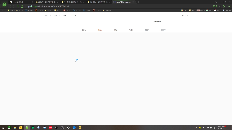This screenshot has height=130, width=232.
Task: Expand the address bar dropdown chevron
Action: coord(219,6)
